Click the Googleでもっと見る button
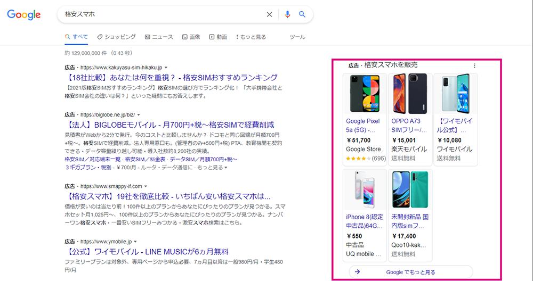 tap(410, 272)
